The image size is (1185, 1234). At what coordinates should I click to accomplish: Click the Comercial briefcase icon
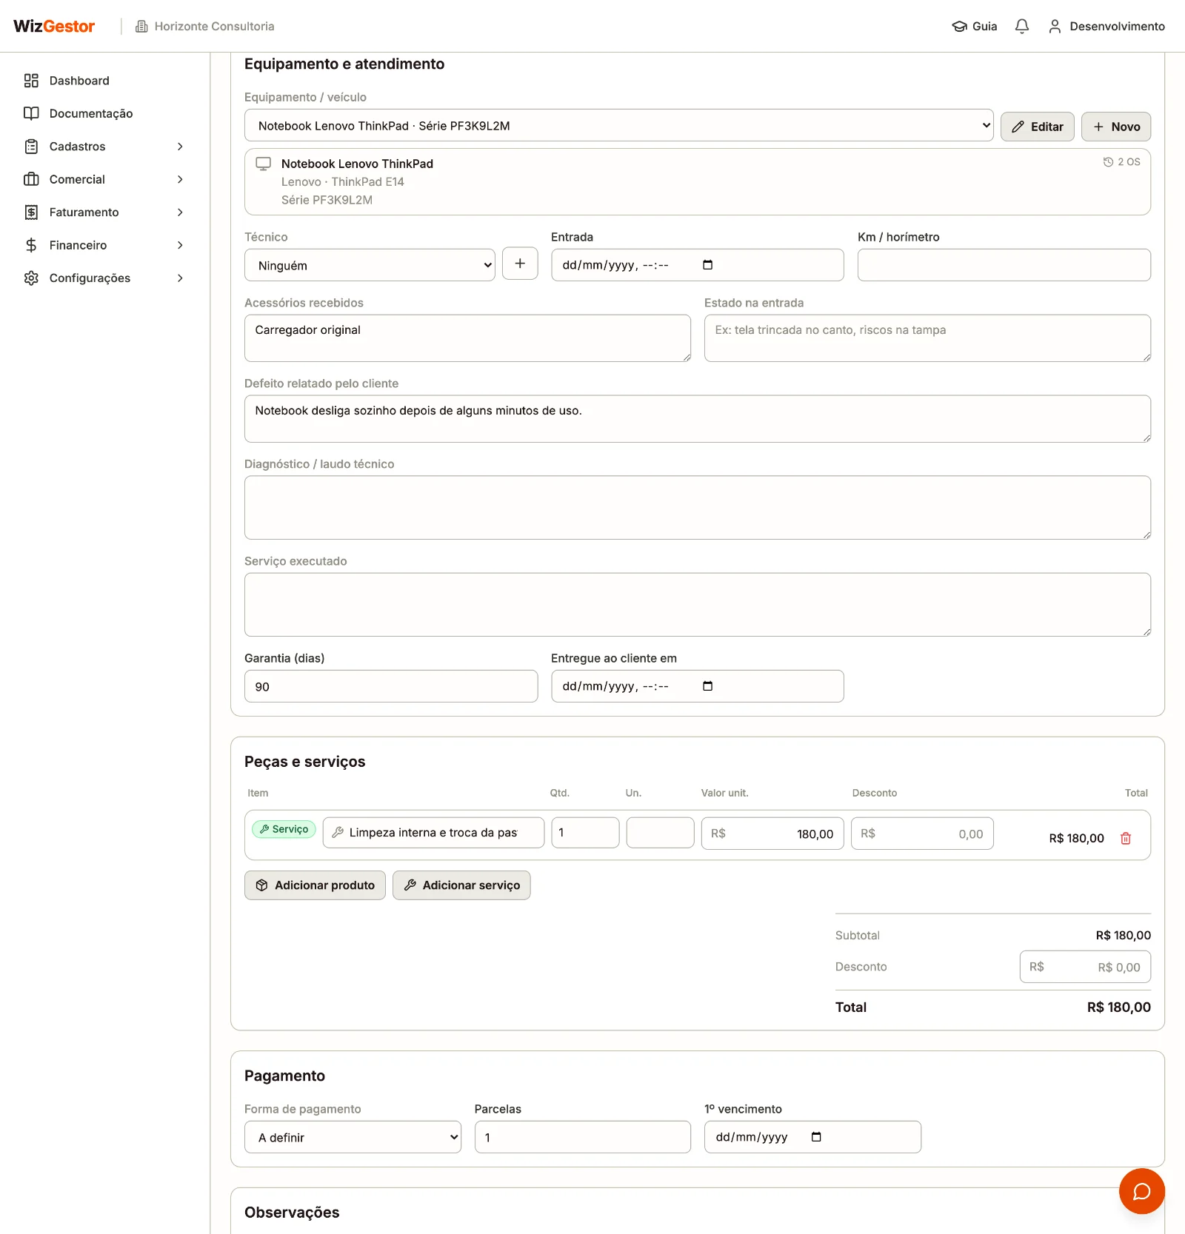click(x=31, y=179)
